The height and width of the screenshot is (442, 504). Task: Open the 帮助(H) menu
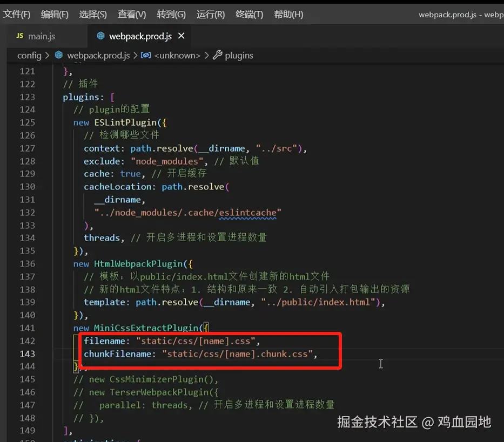[x=288, y=15]
